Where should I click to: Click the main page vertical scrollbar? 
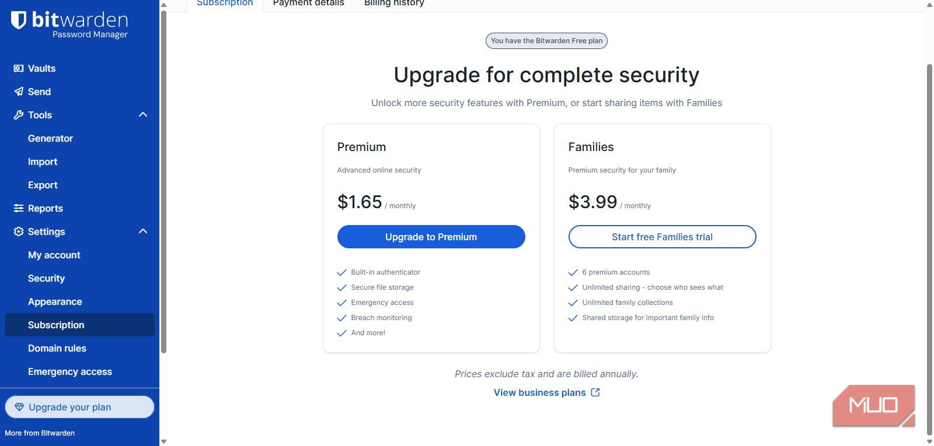click(x=929, y=233)
